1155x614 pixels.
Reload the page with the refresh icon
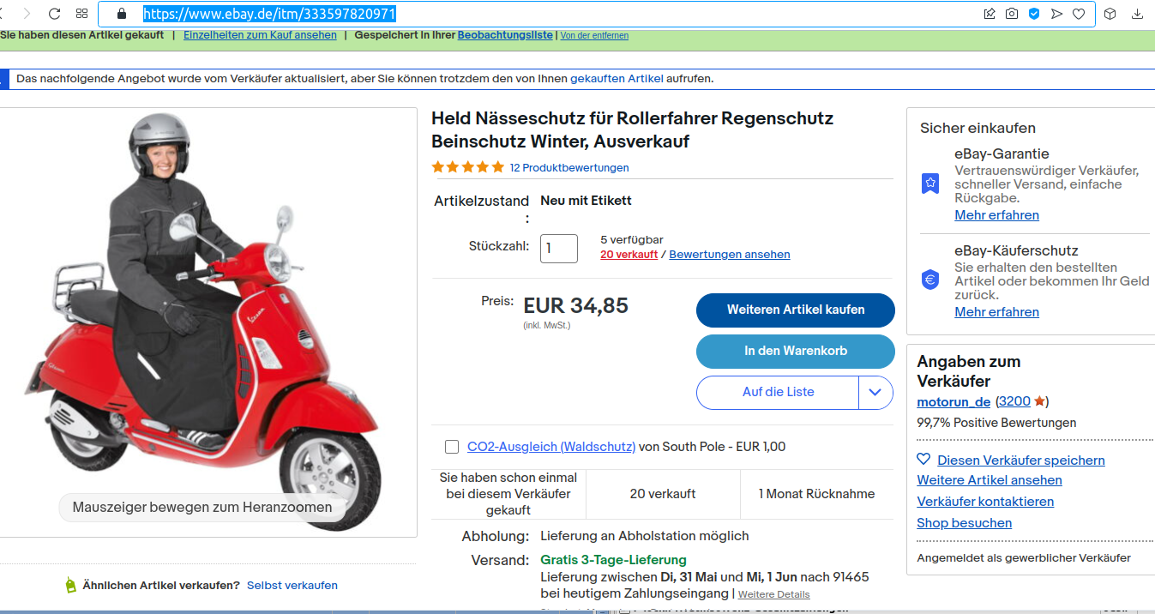[x=54, y=14]
